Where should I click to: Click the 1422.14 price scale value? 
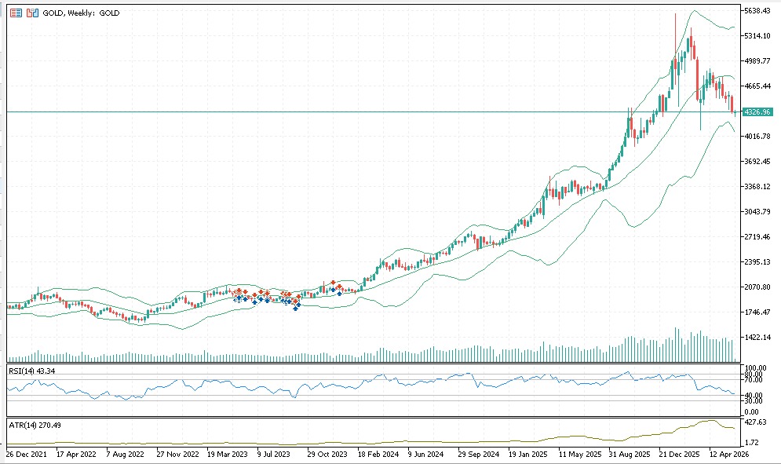[x=758, y=338]
